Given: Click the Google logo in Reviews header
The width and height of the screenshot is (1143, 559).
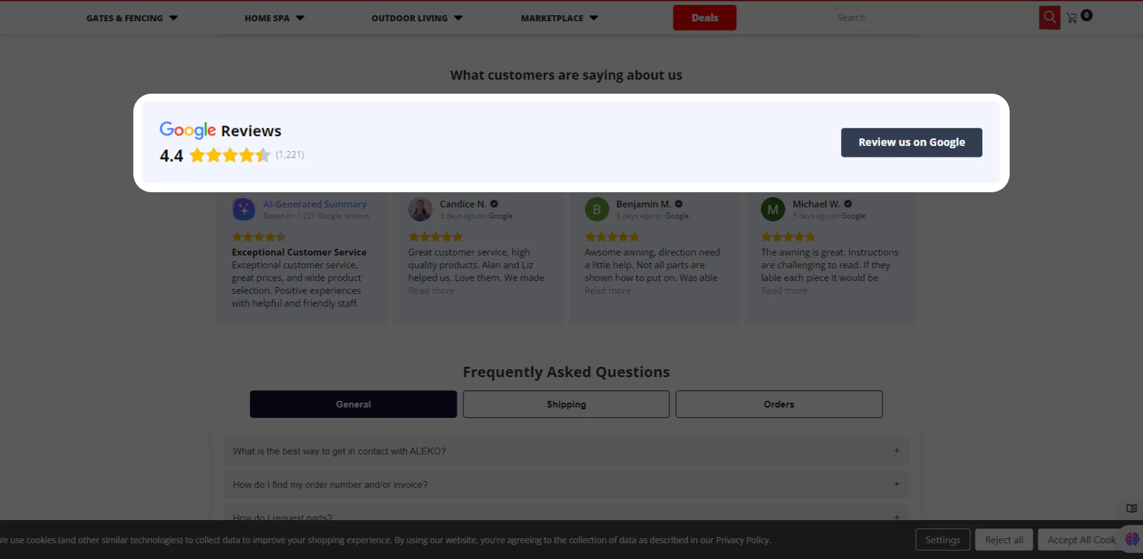Looking at the screenshot, I should coord(188,130).
